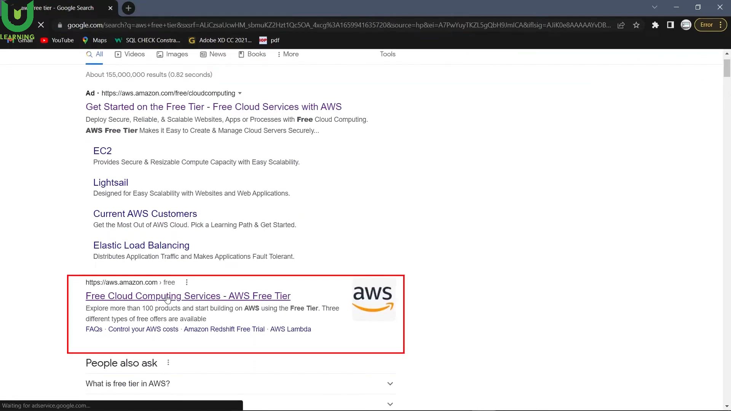
Task: Click the site lock icon in address bar
Action: (60, 25)
